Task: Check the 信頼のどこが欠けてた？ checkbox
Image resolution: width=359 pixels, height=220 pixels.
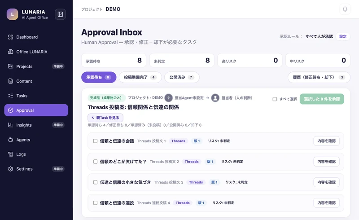Action: 95,162
